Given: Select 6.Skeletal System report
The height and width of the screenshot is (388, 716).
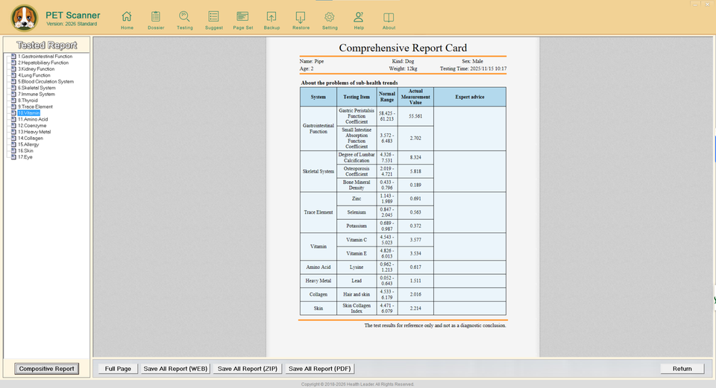Looking at the screenshot, I should [37, 88].
